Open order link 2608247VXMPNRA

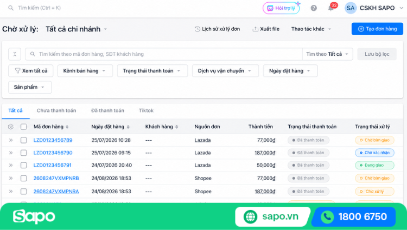pyautogui.click(x=56, y=192)
